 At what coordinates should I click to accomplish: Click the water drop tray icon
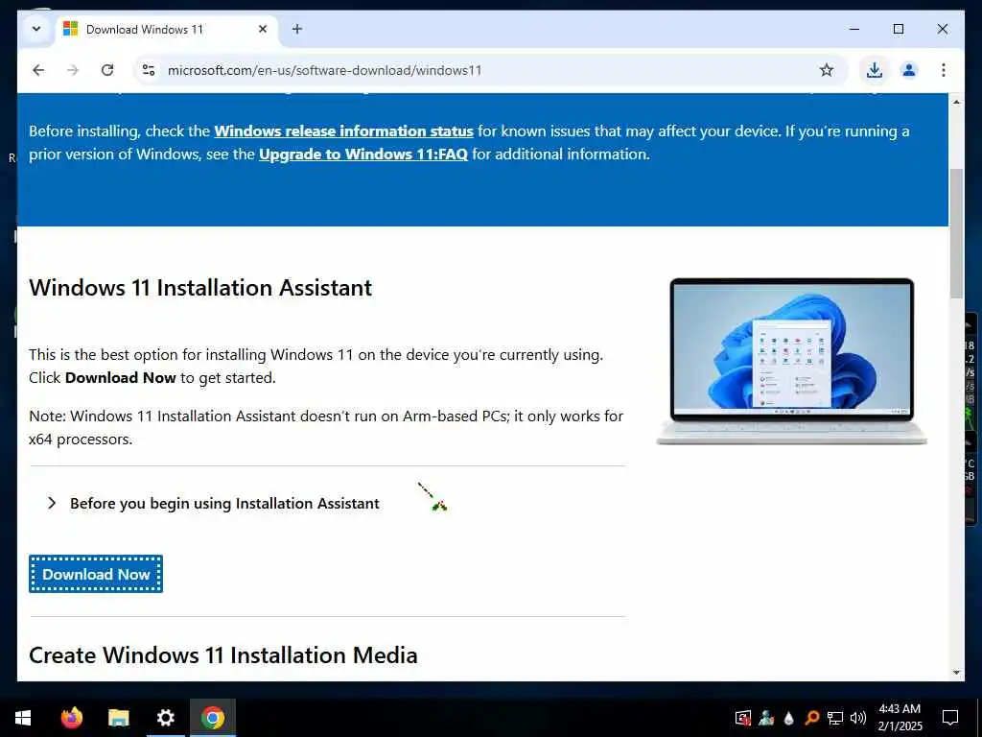pyautogui.click(x=789, y=718)
